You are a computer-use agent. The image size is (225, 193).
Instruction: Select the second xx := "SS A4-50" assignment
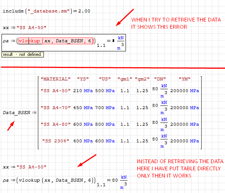[25, 167]
